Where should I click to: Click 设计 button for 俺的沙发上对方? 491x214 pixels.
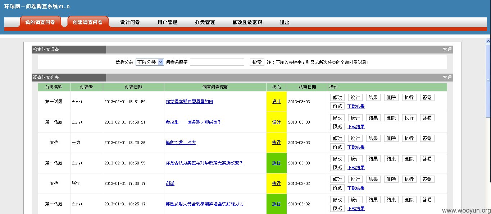pos(355,138)
